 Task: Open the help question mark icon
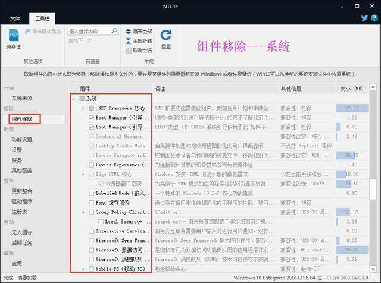pos(374,18)
